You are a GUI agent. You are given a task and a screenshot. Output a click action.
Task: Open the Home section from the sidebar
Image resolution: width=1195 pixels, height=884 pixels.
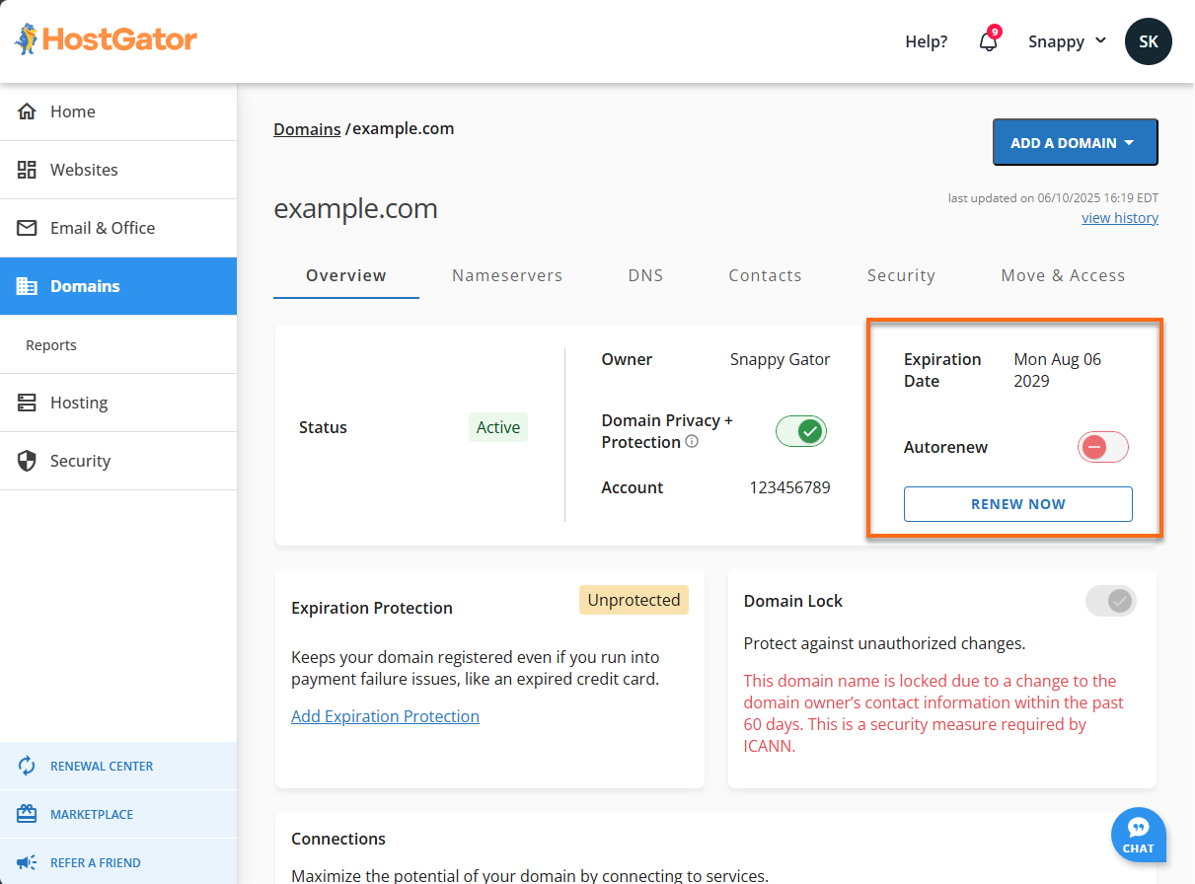pyautogui.click(x=71, y=111)
